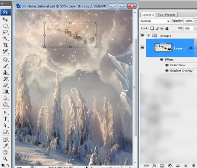Select the Direct Selection arrow tool
This screenshot has width=197, height=168.
click(5, 125)
